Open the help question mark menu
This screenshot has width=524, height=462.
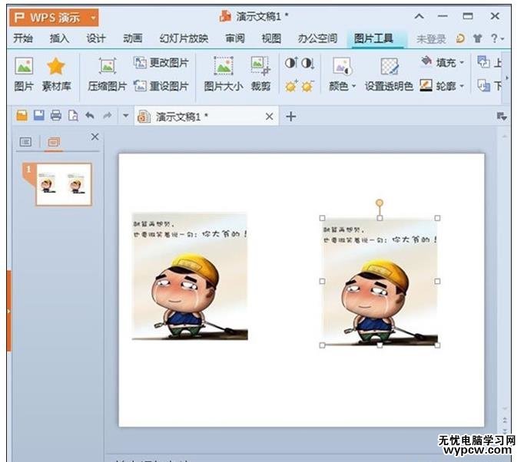pos(497,38)
